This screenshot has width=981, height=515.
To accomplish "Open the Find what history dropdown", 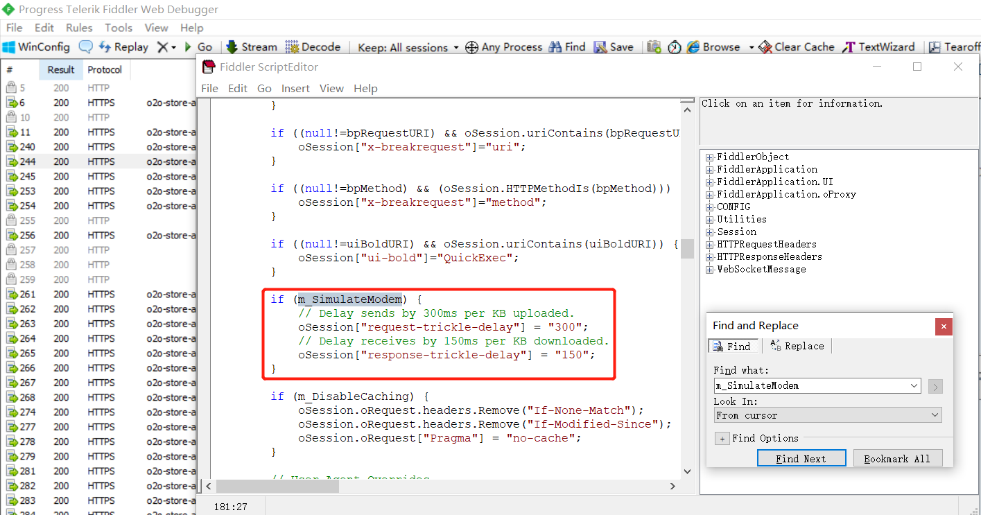I will click(914, 385).
